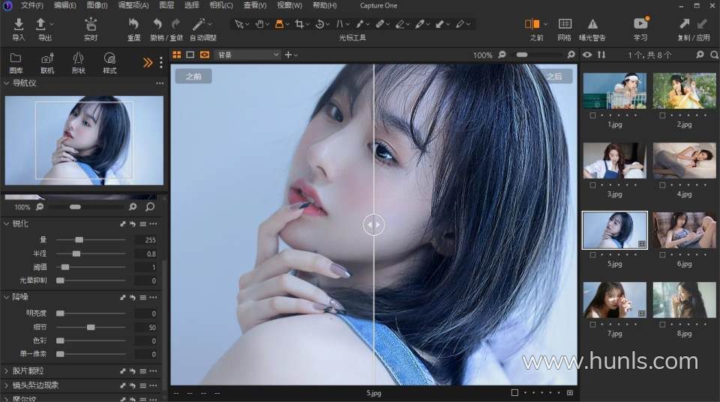
Task: Switch to multi-view grid viewer mode
Action: click(177, 55)
